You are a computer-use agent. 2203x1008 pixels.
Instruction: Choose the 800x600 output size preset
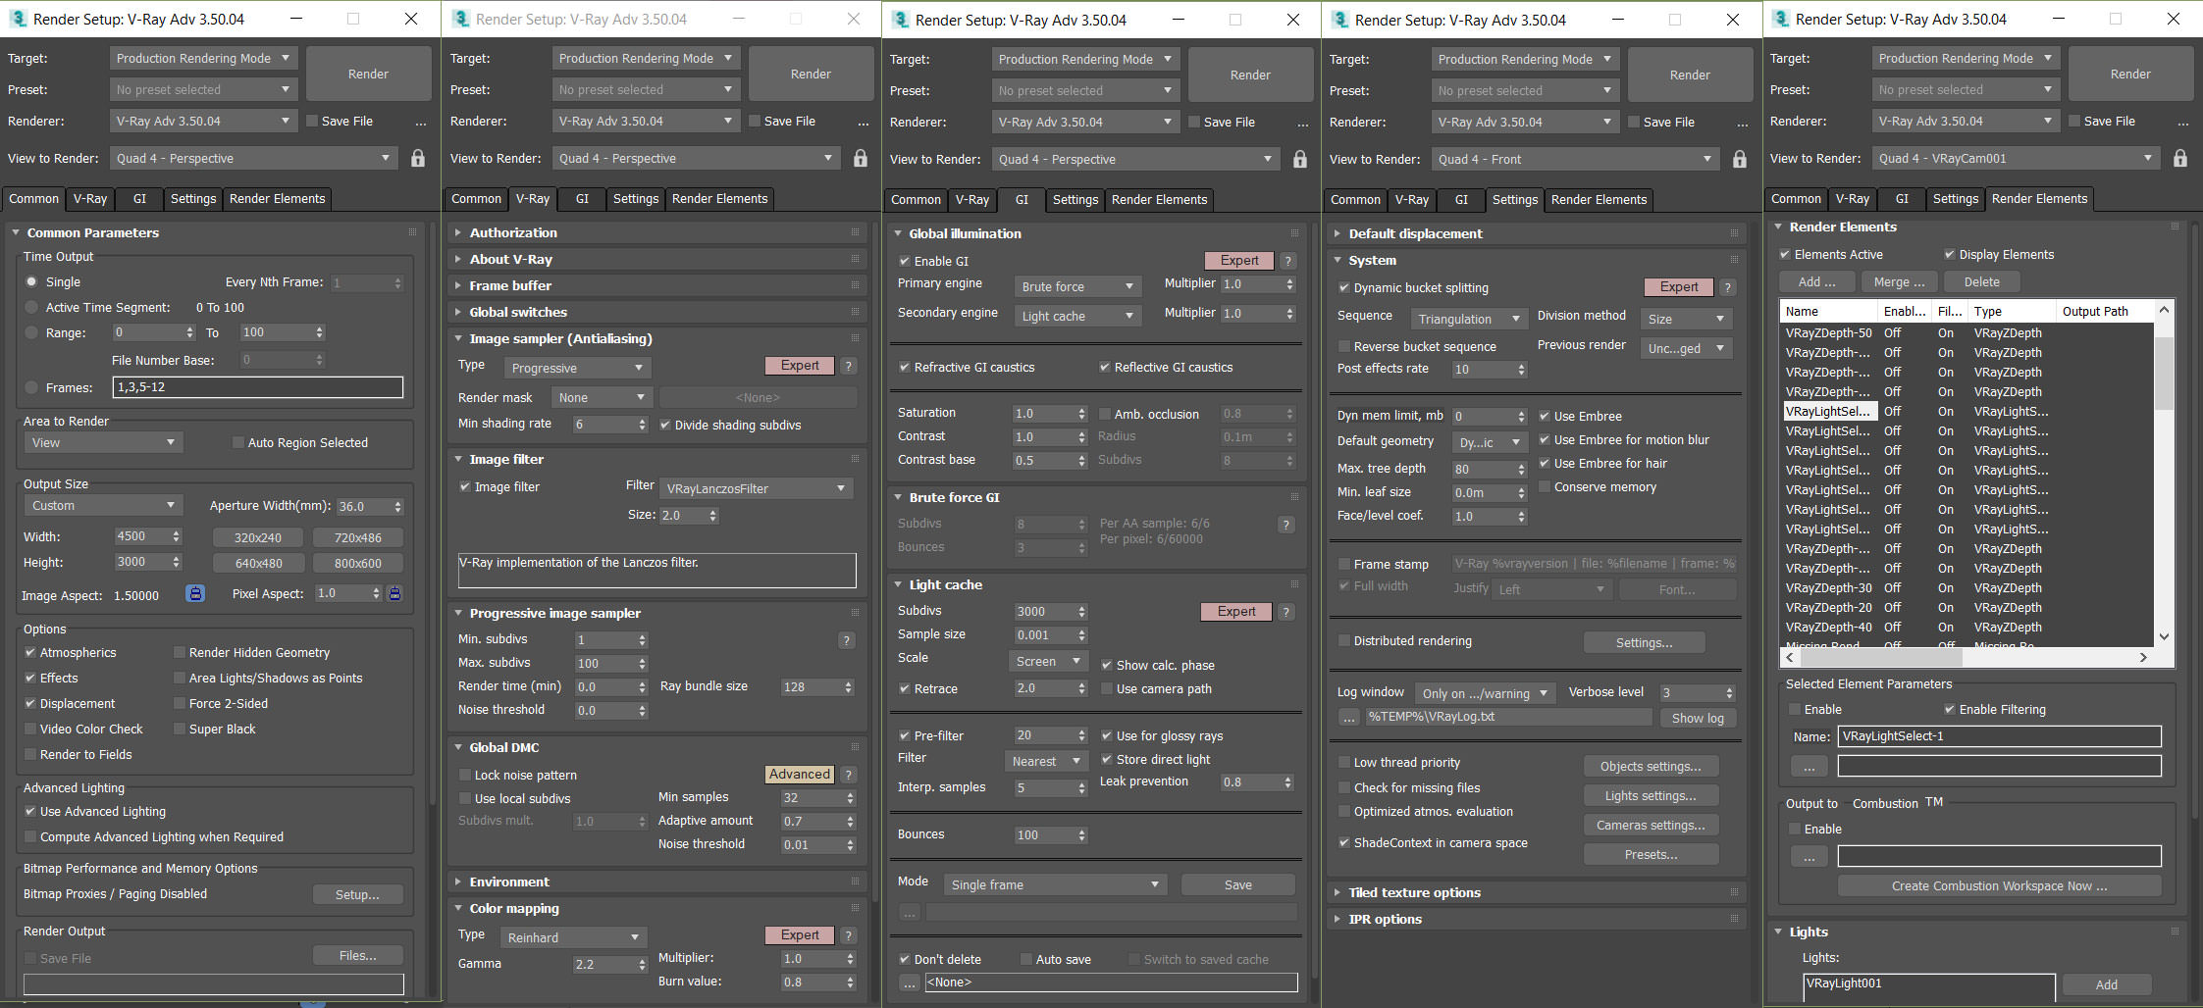pos(357,563)
